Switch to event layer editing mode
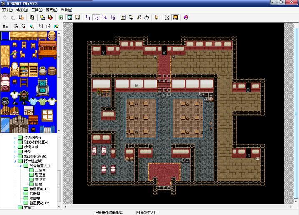 click(x=78, y=17)
